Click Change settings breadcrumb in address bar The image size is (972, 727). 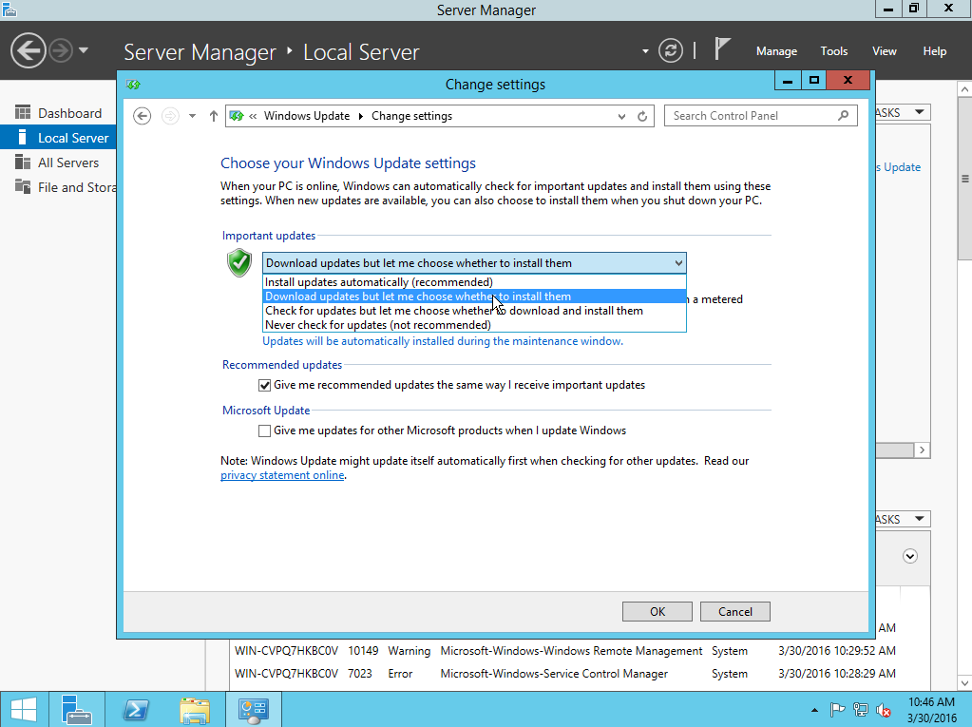(x=411, y=116)
